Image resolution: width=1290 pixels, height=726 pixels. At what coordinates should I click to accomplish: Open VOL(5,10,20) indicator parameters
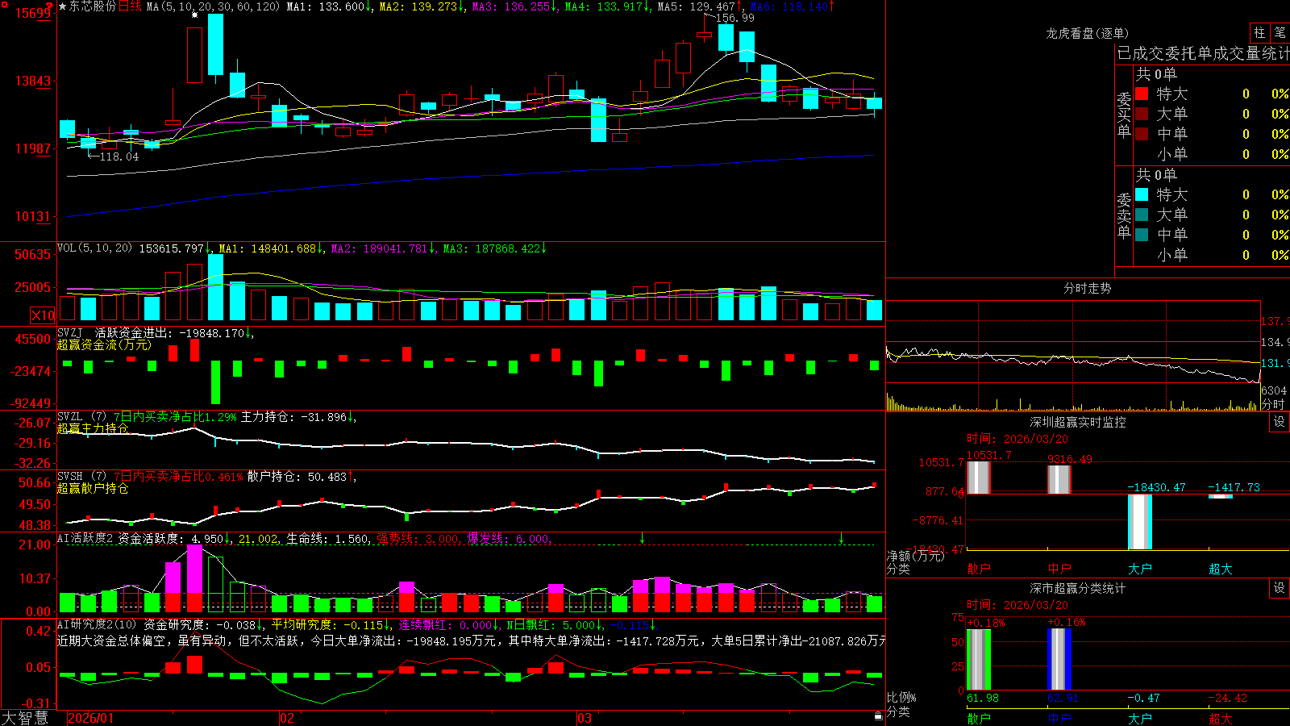[94, 248]
